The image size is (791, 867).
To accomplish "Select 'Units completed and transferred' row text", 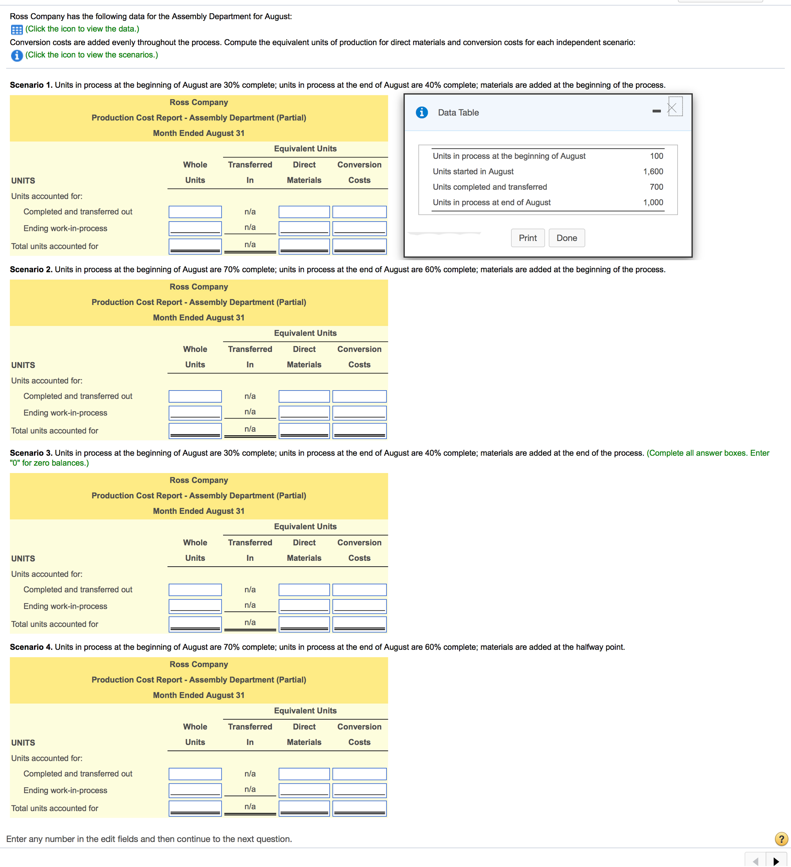I will click(490, 187).
